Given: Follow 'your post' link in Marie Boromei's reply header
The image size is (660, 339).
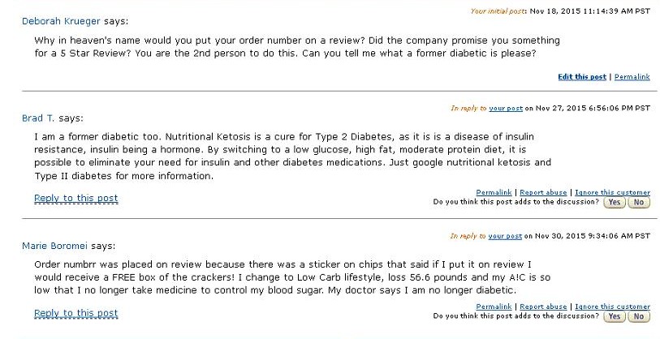Looking at the screenshot, I should tap(505, 236).
